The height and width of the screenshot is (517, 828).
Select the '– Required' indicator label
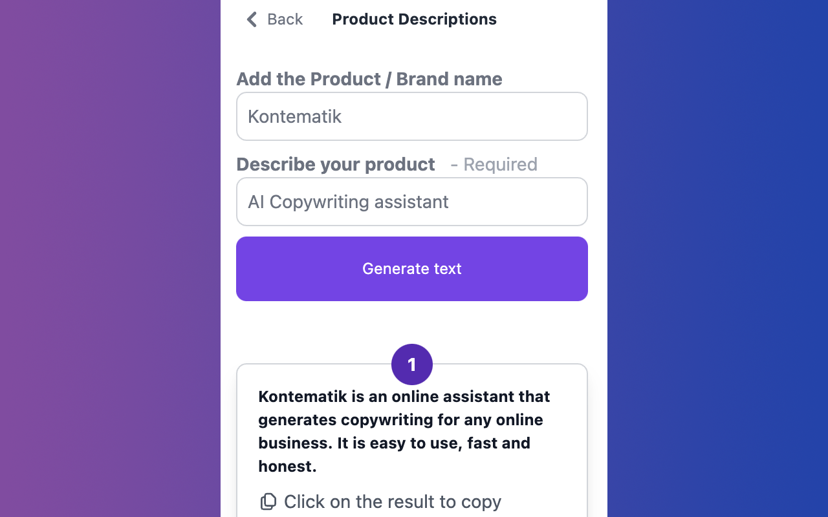click(494, 164)
